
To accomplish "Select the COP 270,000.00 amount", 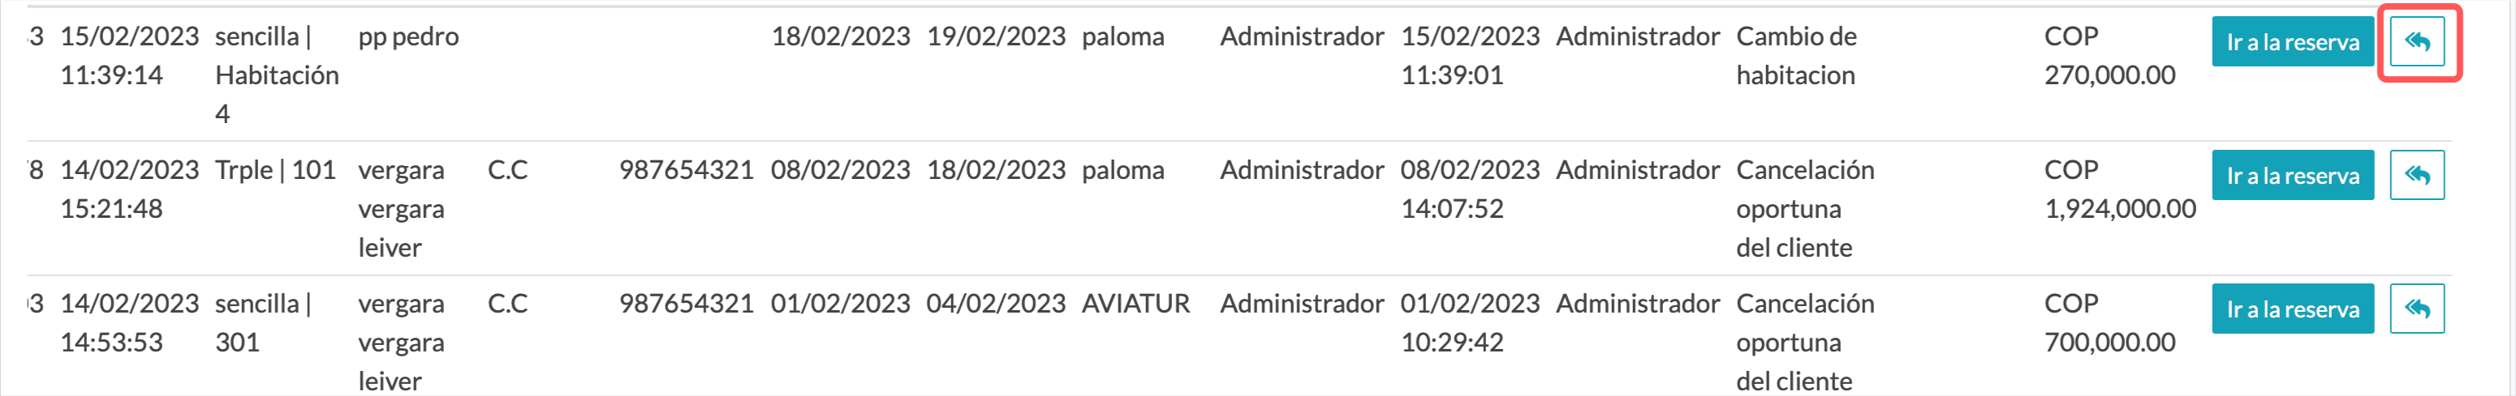I will click(2109, 56).
